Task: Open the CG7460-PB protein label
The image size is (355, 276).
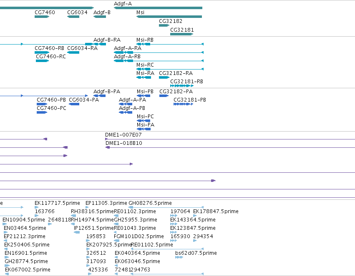Action: click(51, 100)
